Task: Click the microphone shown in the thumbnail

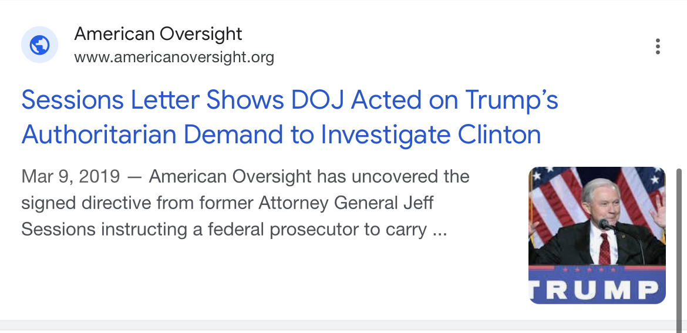Action: [x=605, y=225]
